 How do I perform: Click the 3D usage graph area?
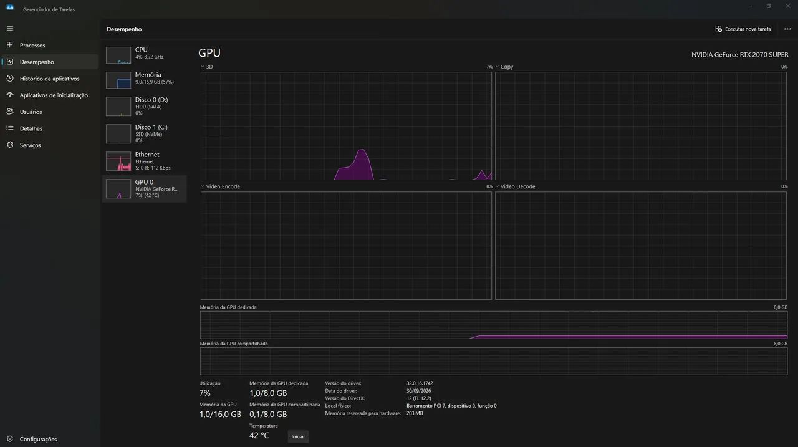coord(346,126)
